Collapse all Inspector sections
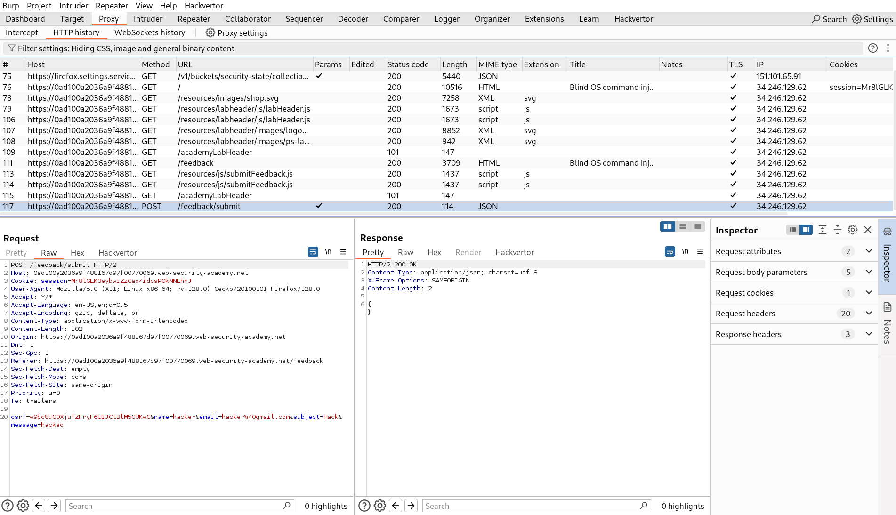Viewport: 896px width, 515px height. pyautogui.click(x=838, y=230)
